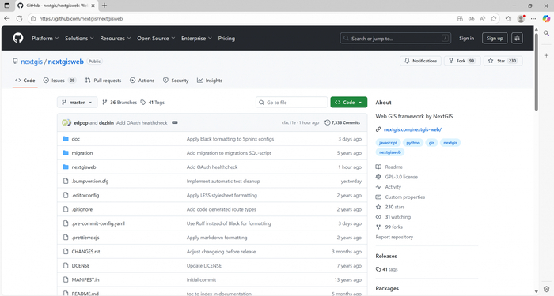Click the Edge sidebar search icon
Image resolution: width=554 pixels, height=296 pixels.
546,33
